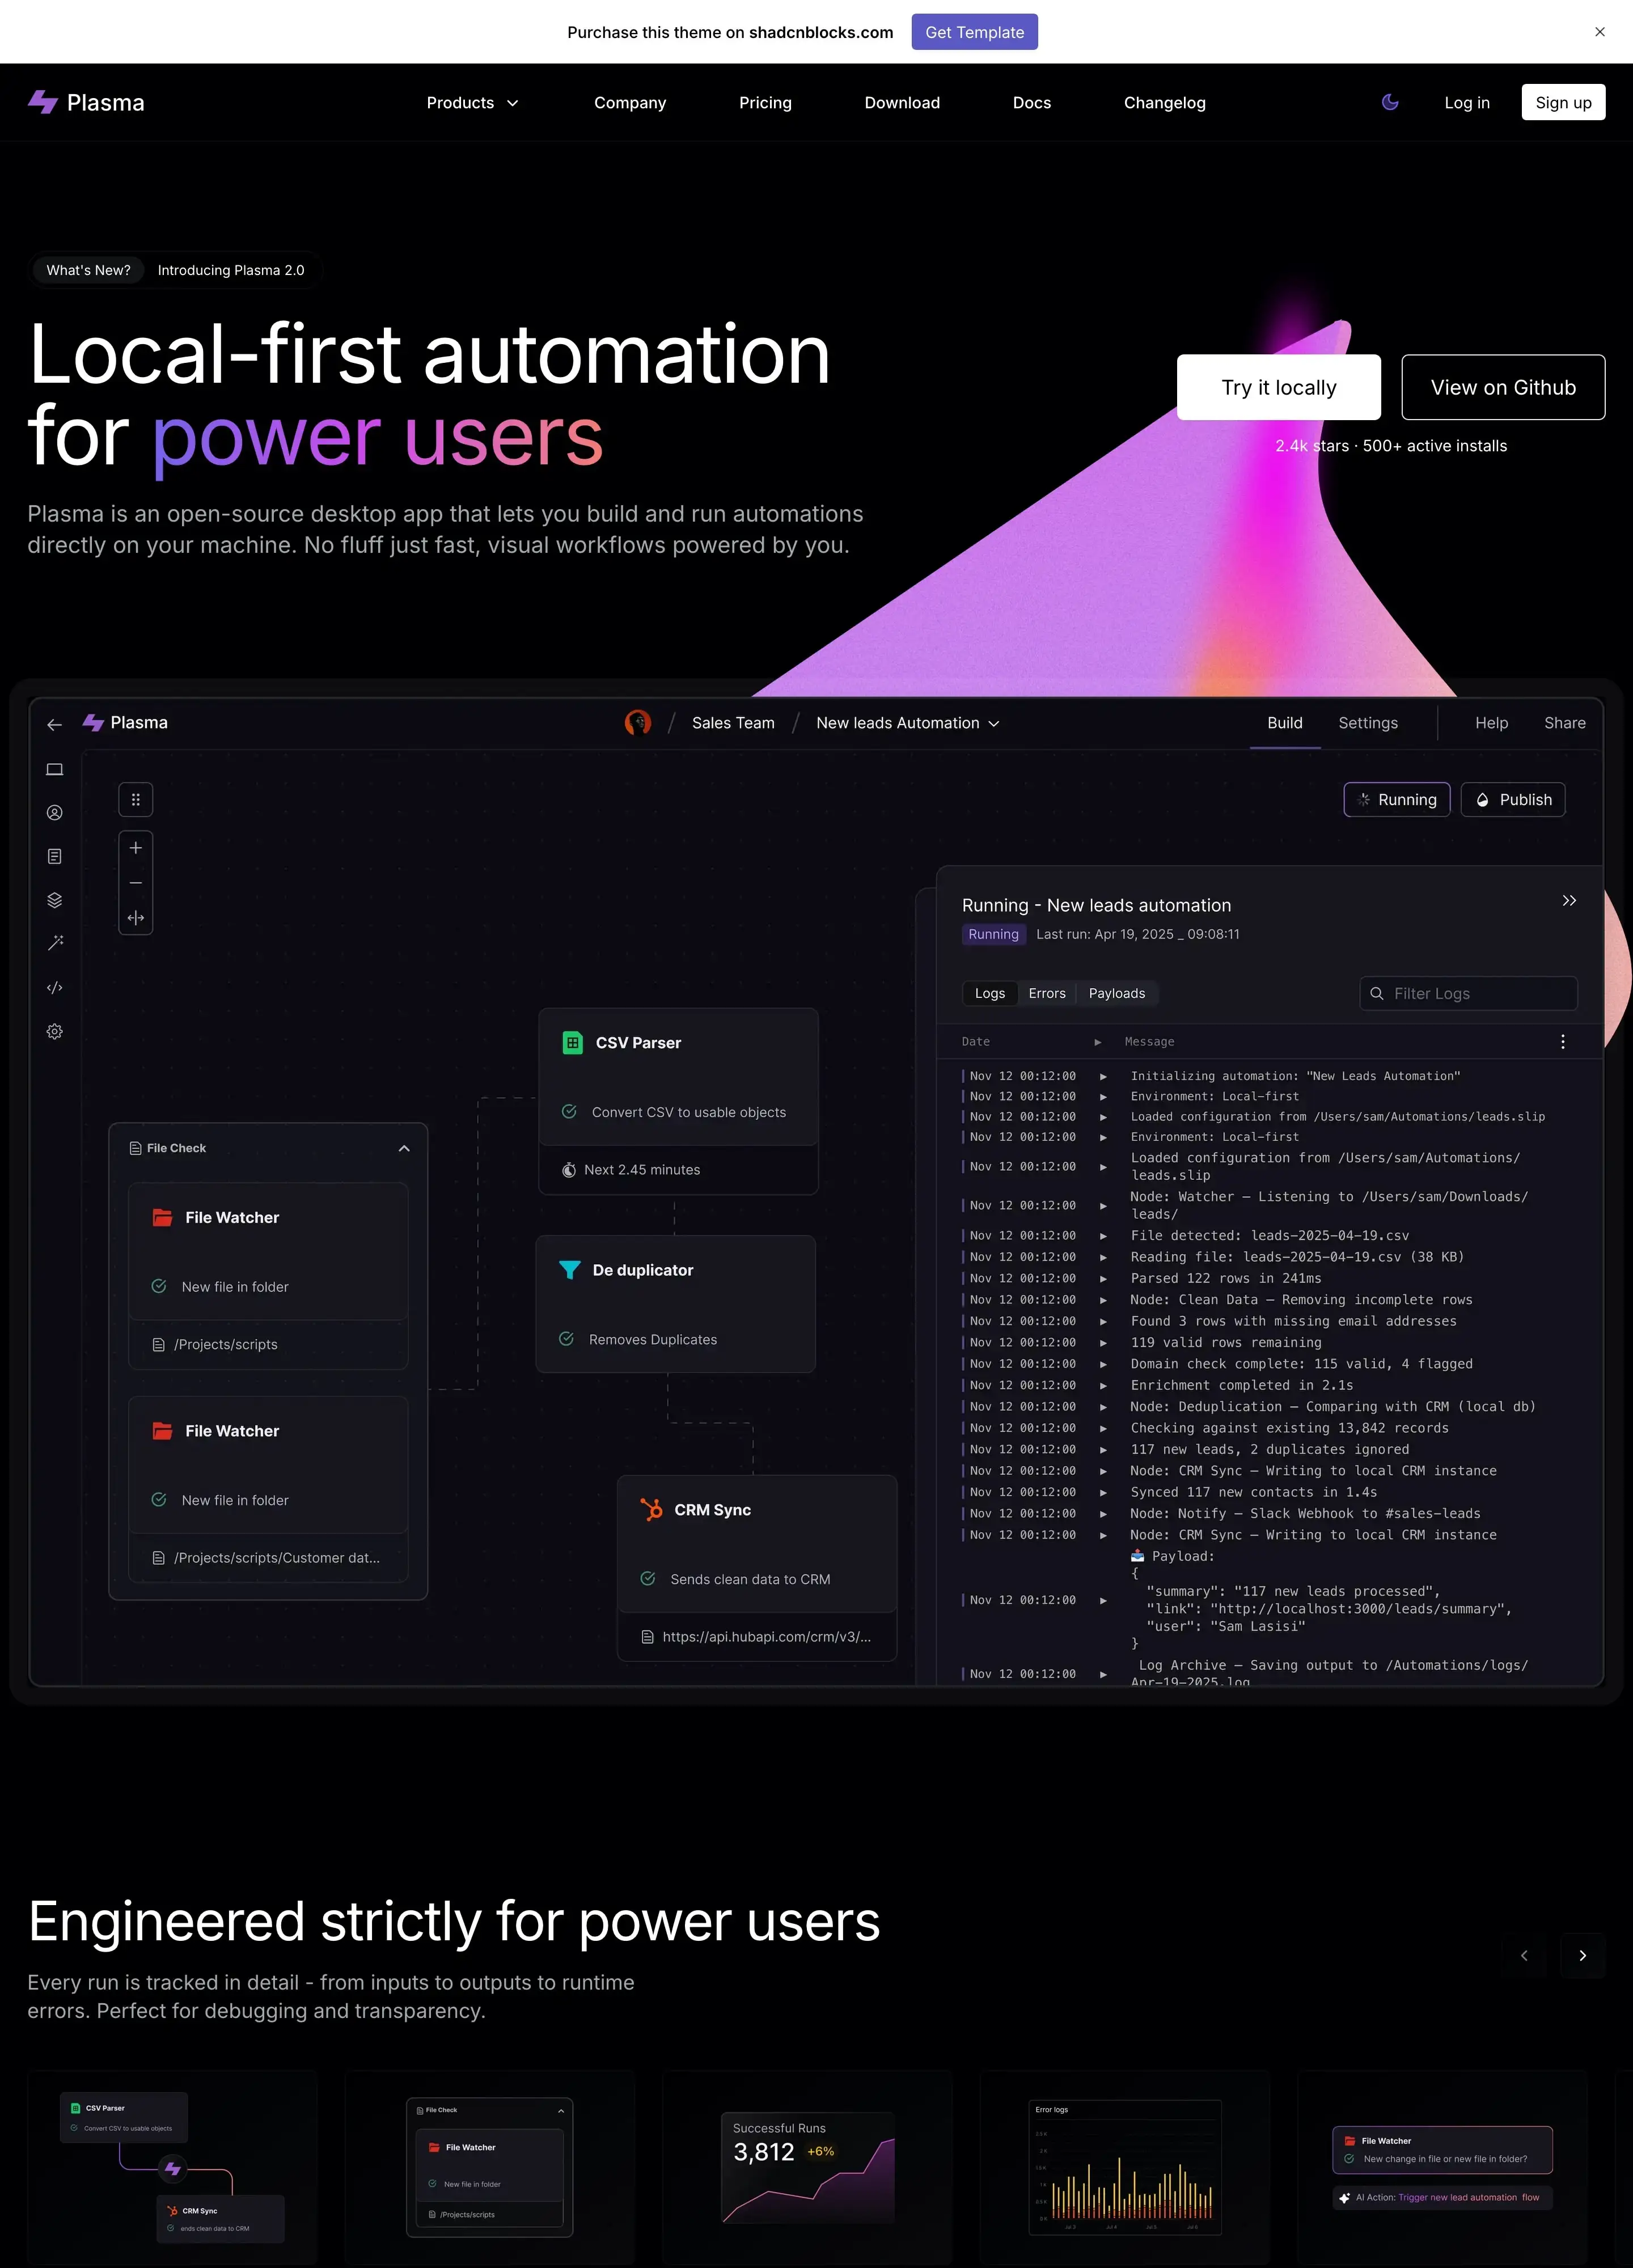Open the Download page

[902, 103]
